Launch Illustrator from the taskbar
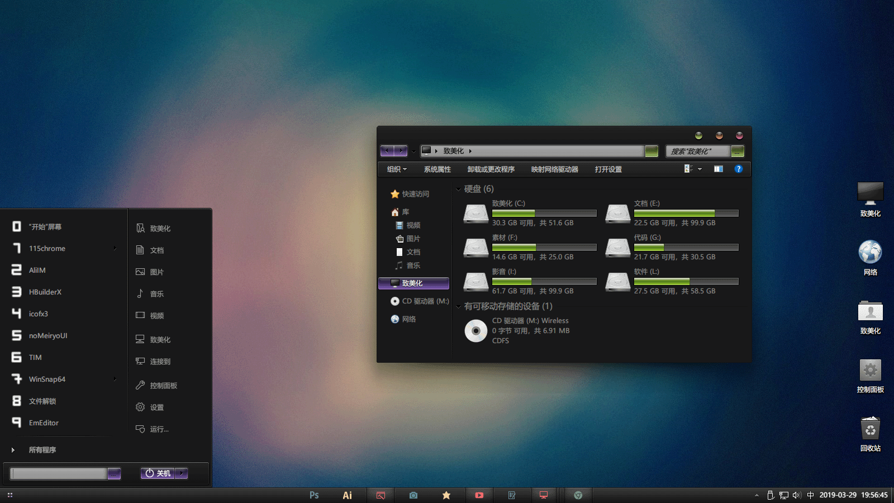The image size is (894, 503). [347, 495]
